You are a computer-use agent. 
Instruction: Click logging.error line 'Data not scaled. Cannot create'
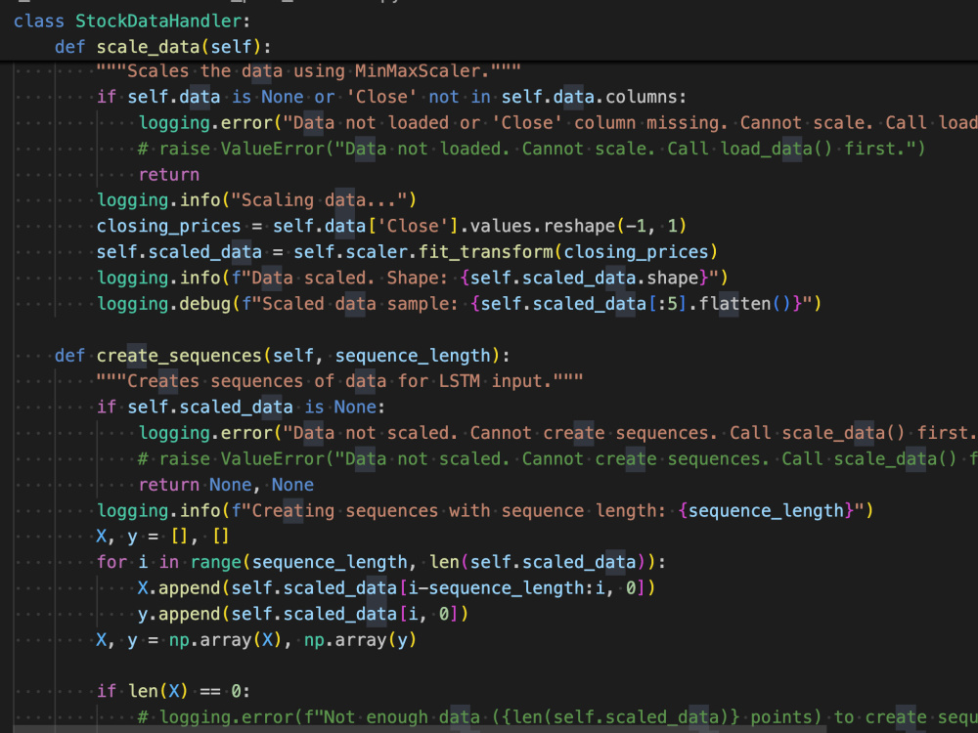pyautogui.click(x=557, y=433)
